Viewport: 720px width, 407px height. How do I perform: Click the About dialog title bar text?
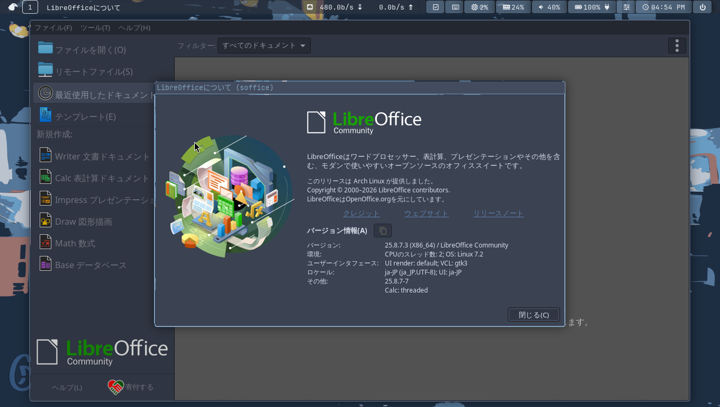click(215, 87)
